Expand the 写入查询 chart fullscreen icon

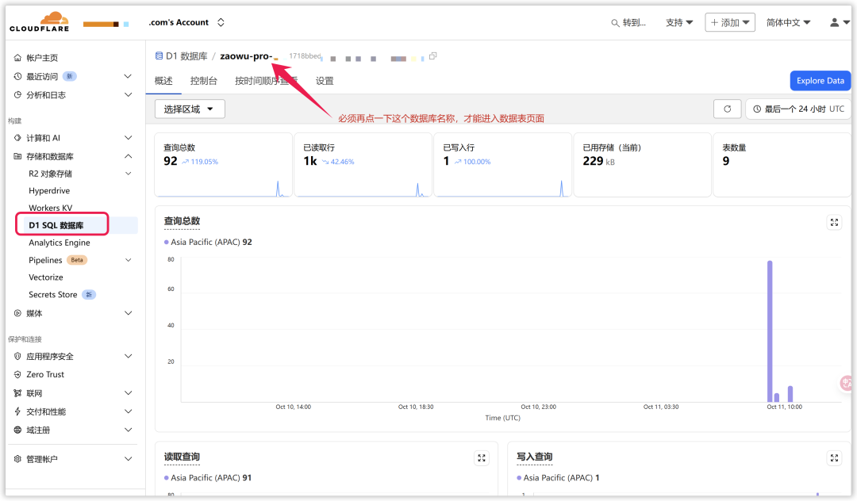pyautogui.click(x=834, y=458)
